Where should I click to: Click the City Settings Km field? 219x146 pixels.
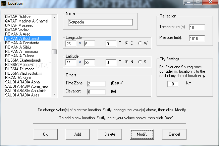point(173,84)
